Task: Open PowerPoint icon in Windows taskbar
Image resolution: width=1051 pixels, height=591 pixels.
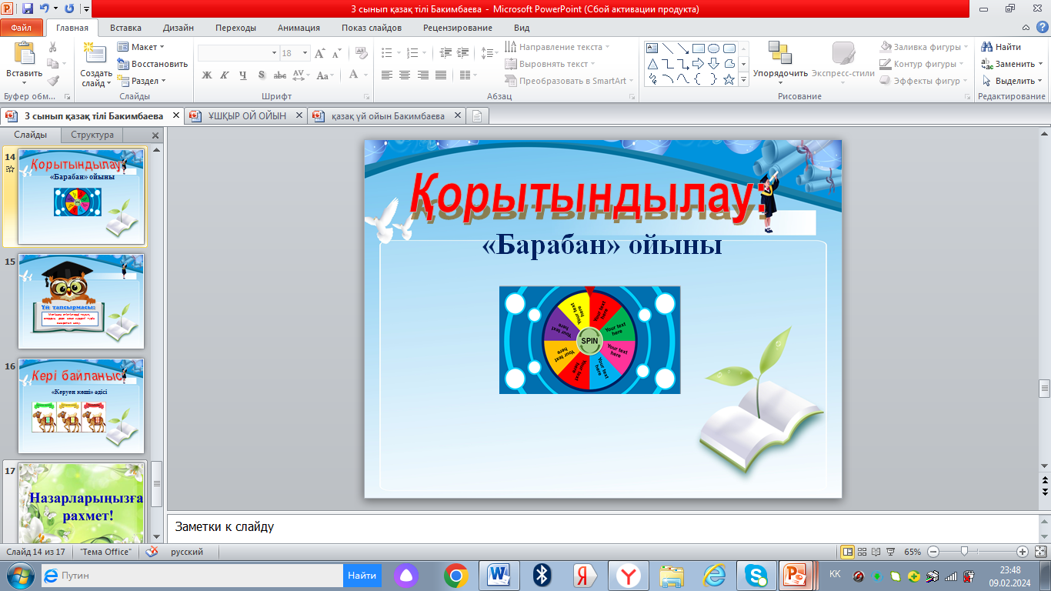Action: [796, 575]
